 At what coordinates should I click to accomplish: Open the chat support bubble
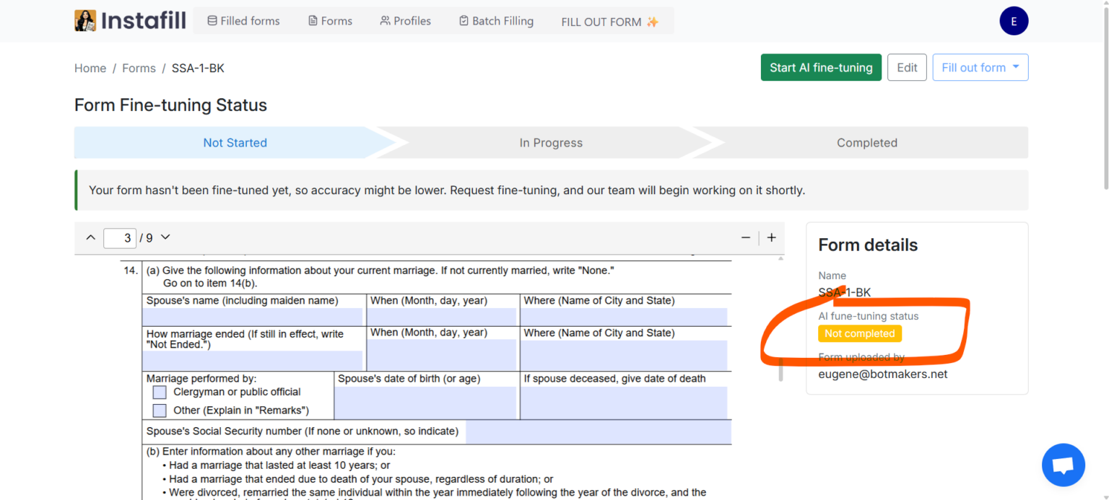point(1063,465)
